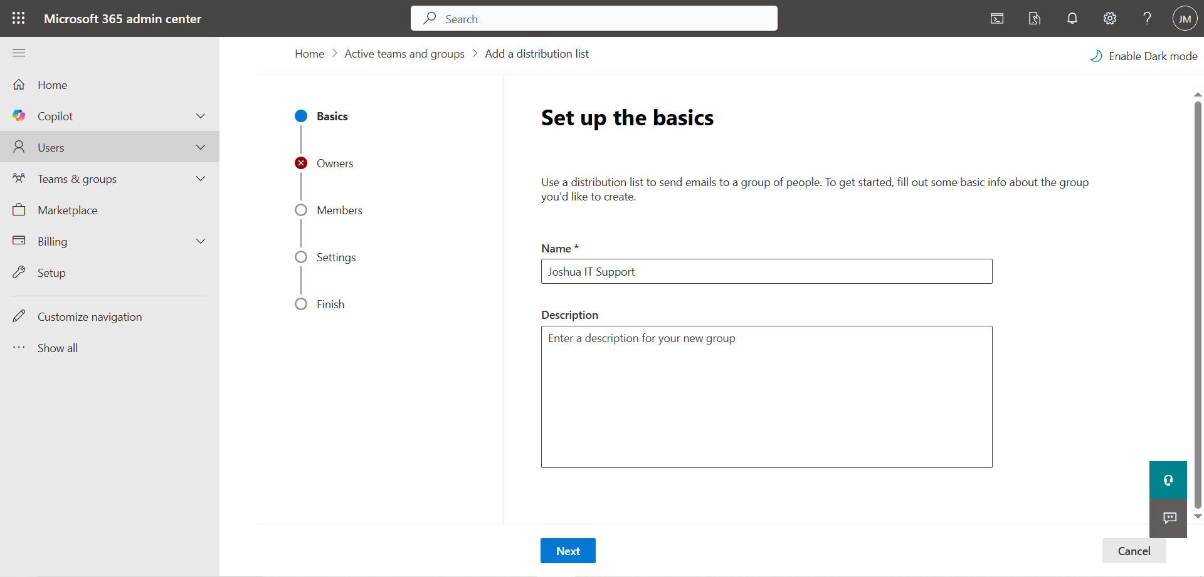Click the Next button

pos(568,551)
